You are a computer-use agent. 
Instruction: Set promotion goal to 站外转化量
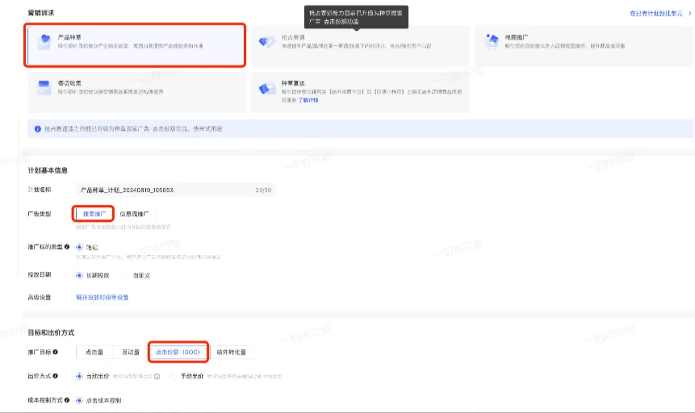(232, 352)
